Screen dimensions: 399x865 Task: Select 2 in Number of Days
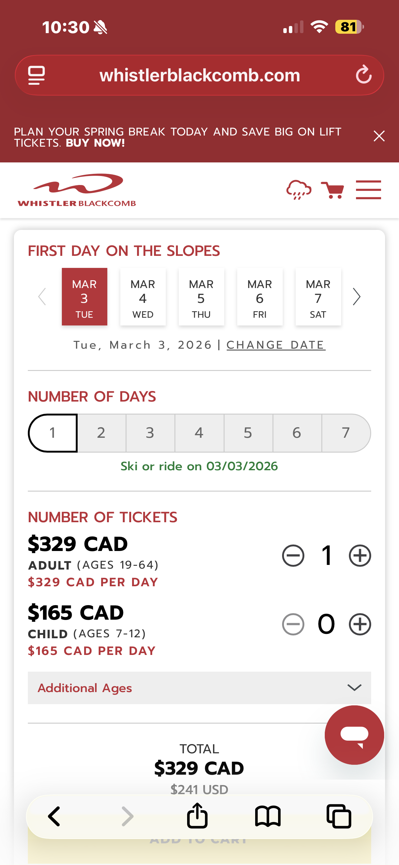(101, 433)
